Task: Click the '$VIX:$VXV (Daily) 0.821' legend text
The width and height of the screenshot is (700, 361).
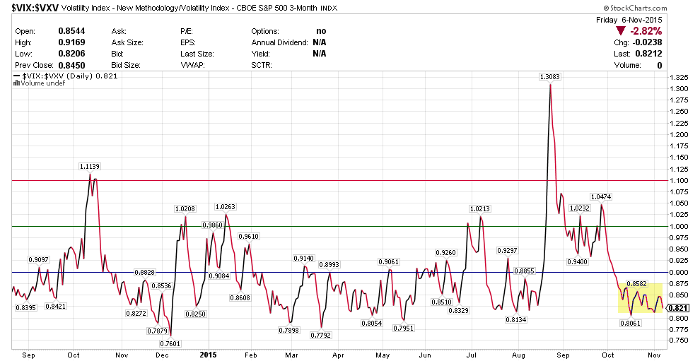Action: (69, 76)
